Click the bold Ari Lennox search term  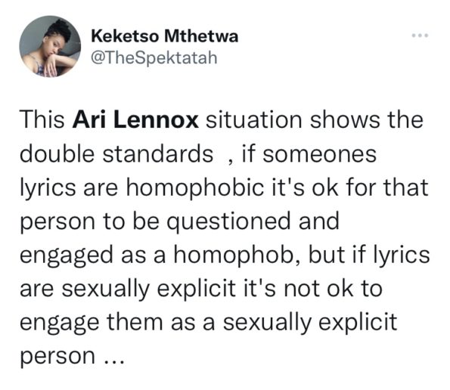(x=135, y=119)
